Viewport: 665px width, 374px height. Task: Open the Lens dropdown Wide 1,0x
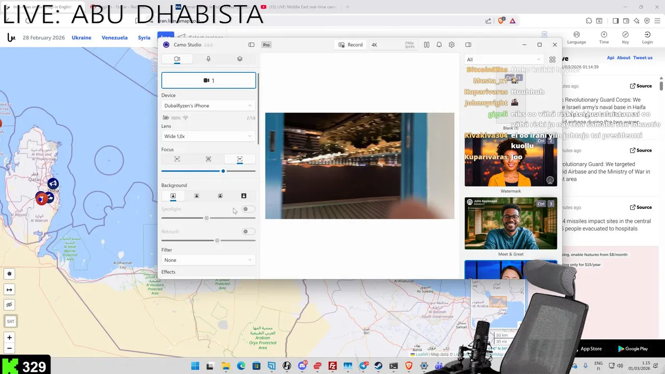[x=208, y=136]
